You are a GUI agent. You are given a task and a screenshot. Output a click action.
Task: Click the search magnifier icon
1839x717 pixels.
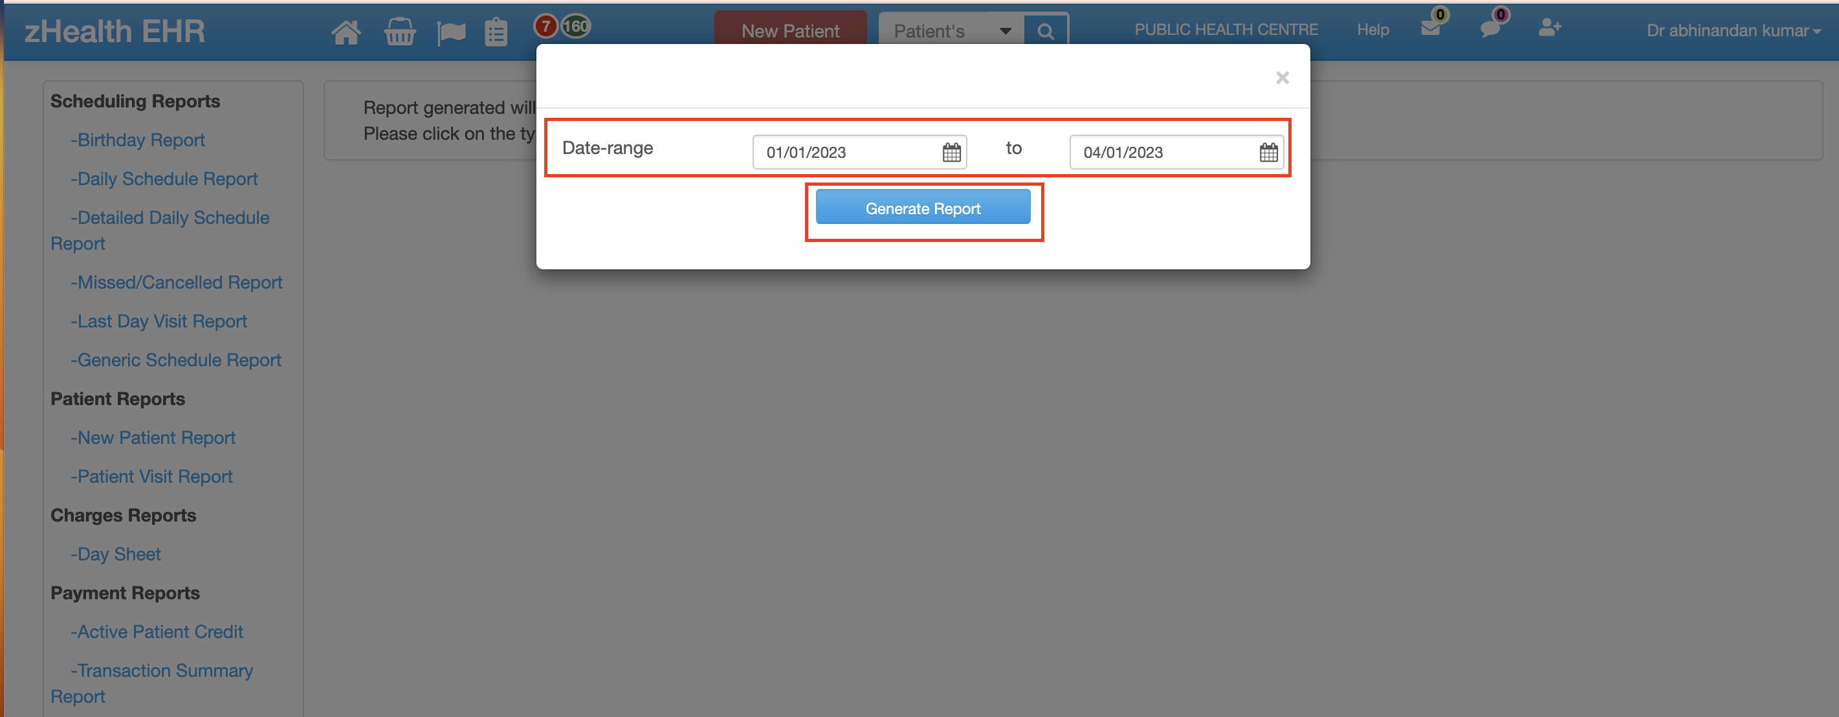[1046, 32]
